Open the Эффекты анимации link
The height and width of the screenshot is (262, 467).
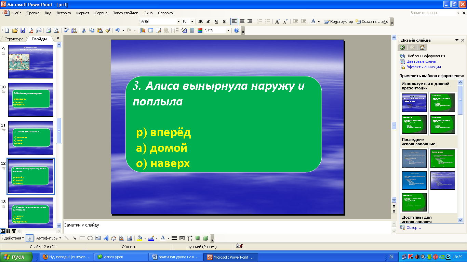coord(424,67)
